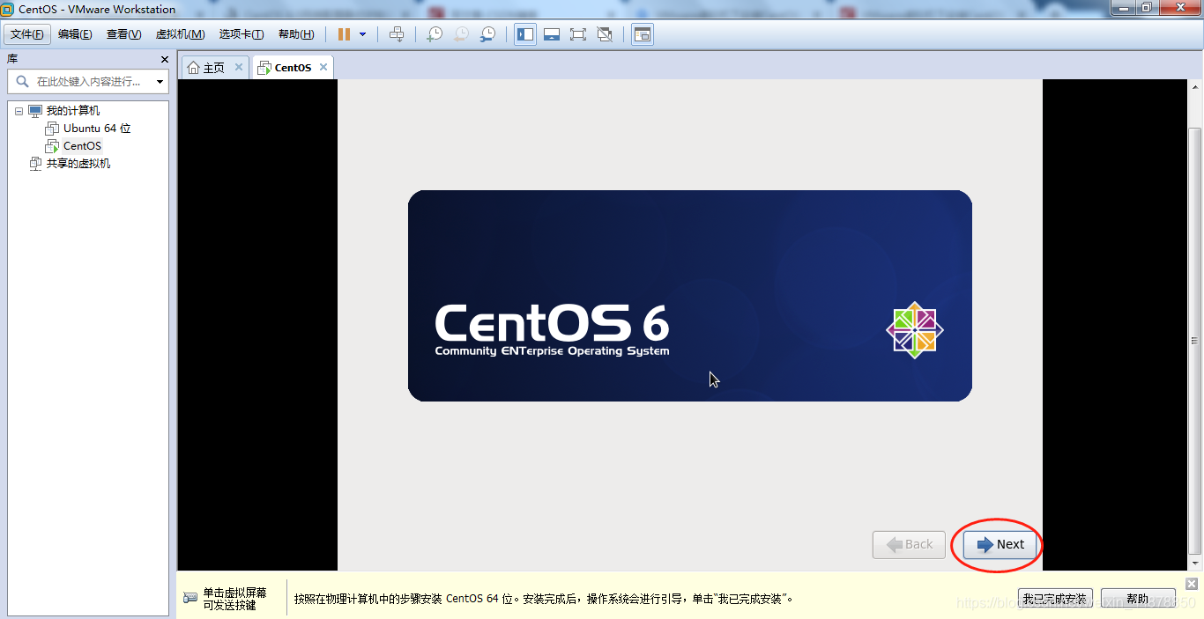Viewport: 1204px width, 619px height.
Task: Open the power options dropdown arrow next to pause
Action: [362, 34]
